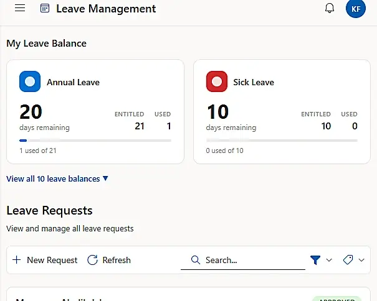The image size is (377, 301).
Task: Focus the Search input field
Action: click(243, 260)
